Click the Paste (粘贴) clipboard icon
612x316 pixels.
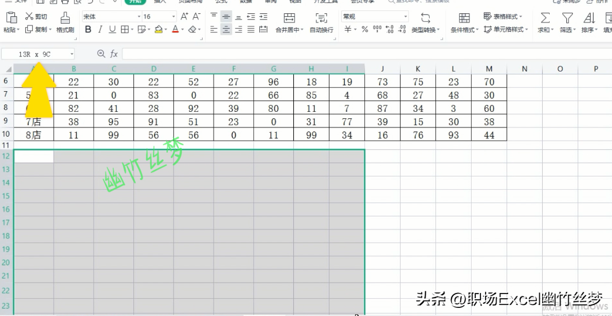[x=12, y=17]
